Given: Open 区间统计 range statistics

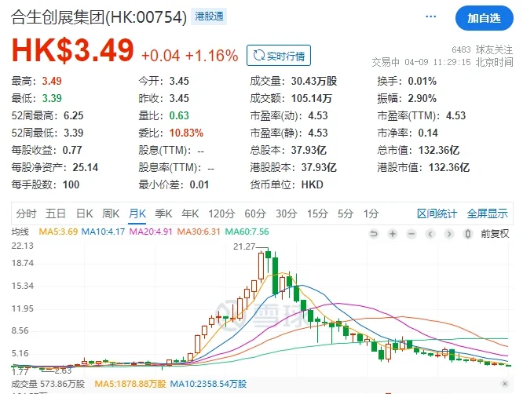Looking at the screenshot, I should pos(437,213).
